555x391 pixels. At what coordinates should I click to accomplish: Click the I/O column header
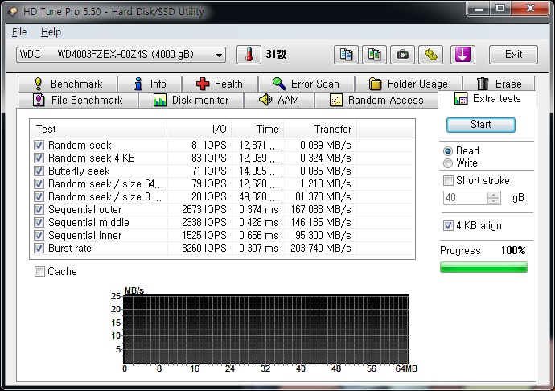(199, 130)
